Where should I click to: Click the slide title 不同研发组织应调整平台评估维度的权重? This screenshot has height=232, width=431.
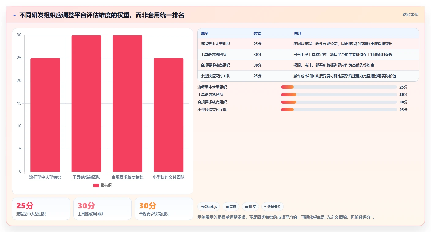coord(102,15)
